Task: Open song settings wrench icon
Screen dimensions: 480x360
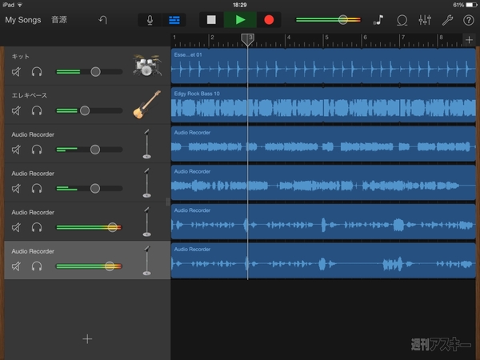Action: tap(448, 19)
